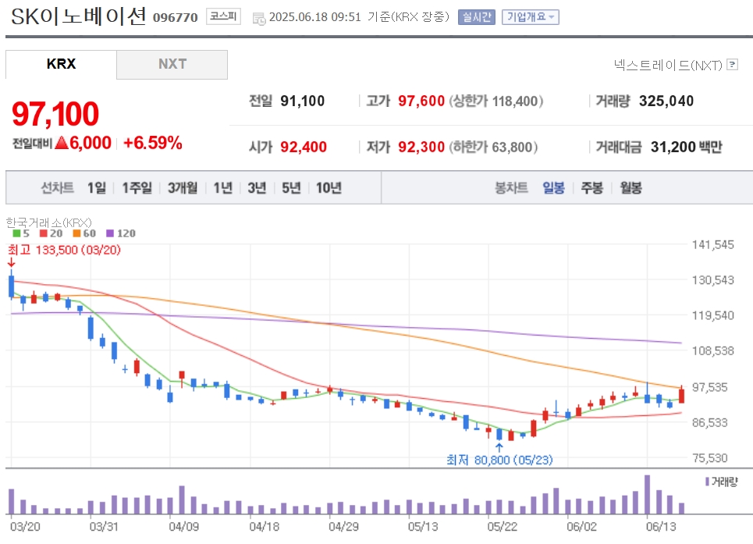Select the 일봉 candlestick chart
This screenshot has width=753, height=544.
[x=553, y=188]
